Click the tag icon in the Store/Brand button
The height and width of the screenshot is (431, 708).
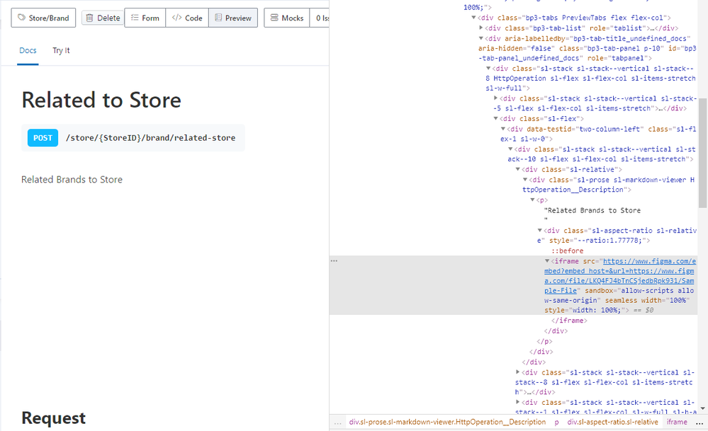[22, 18]
